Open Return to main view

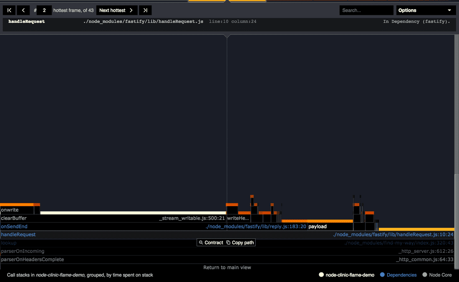coord(227,267)
